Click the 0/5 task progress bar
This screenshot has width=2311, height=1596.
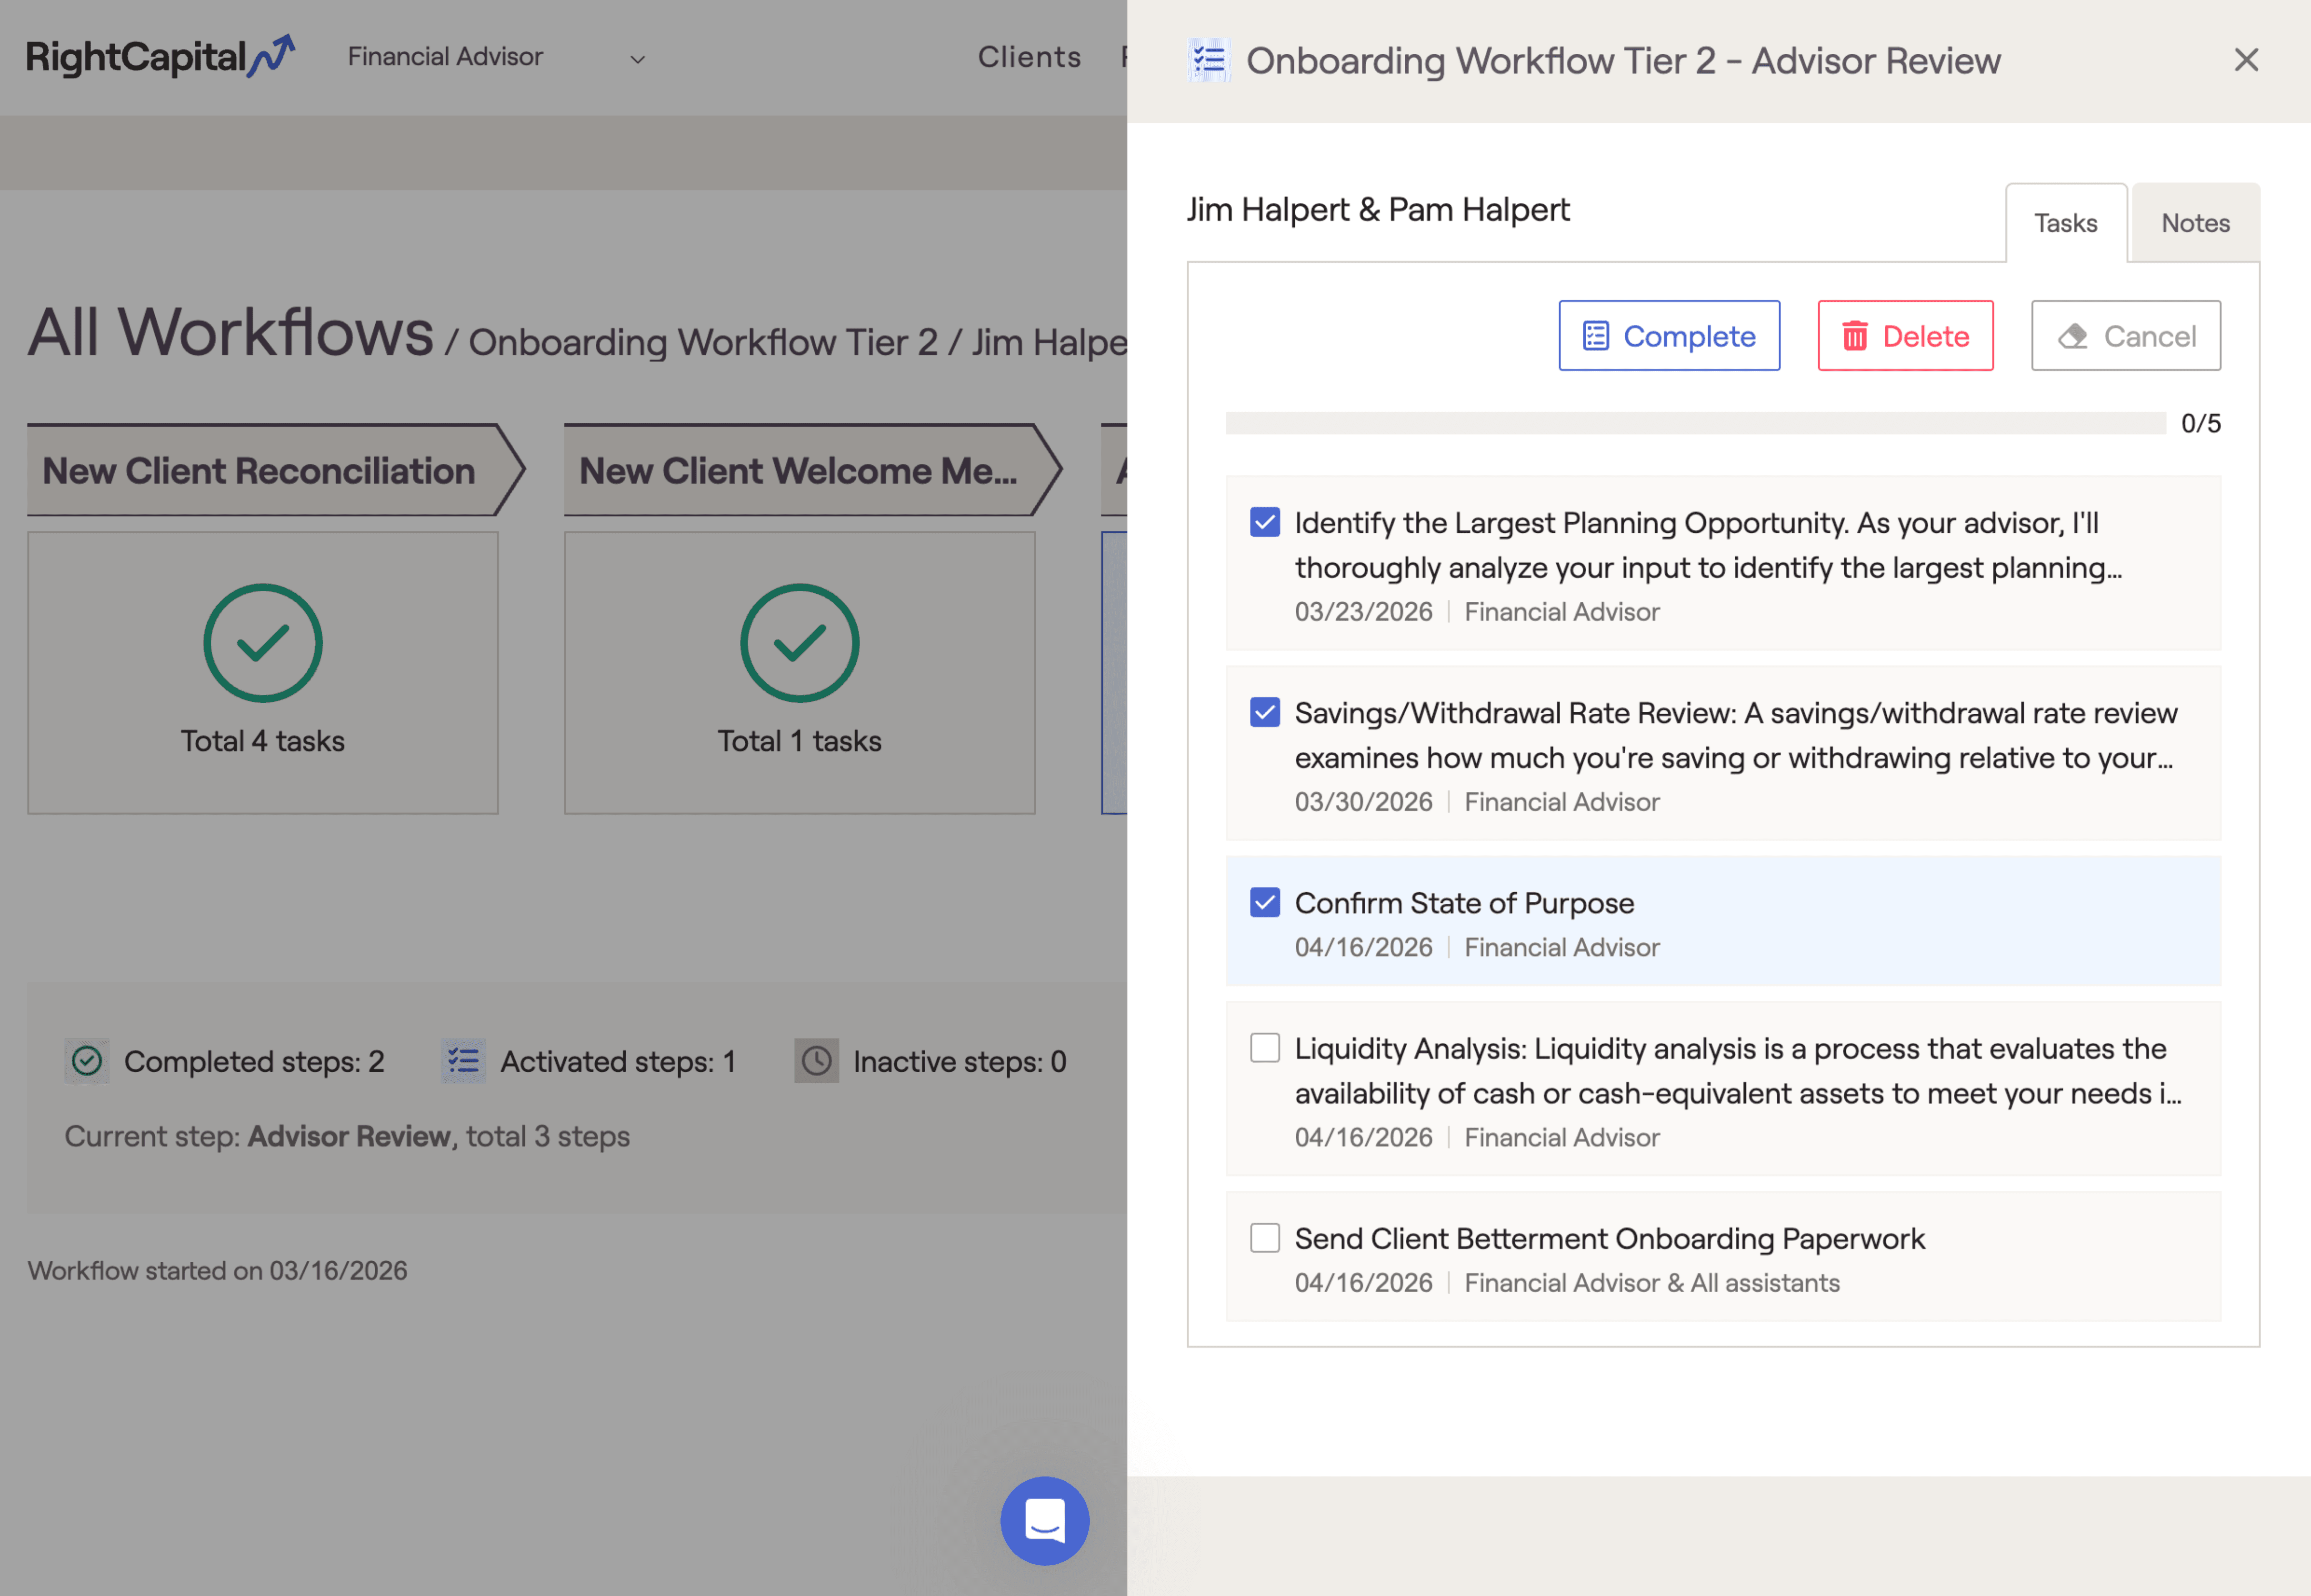tap(1700, 423)
